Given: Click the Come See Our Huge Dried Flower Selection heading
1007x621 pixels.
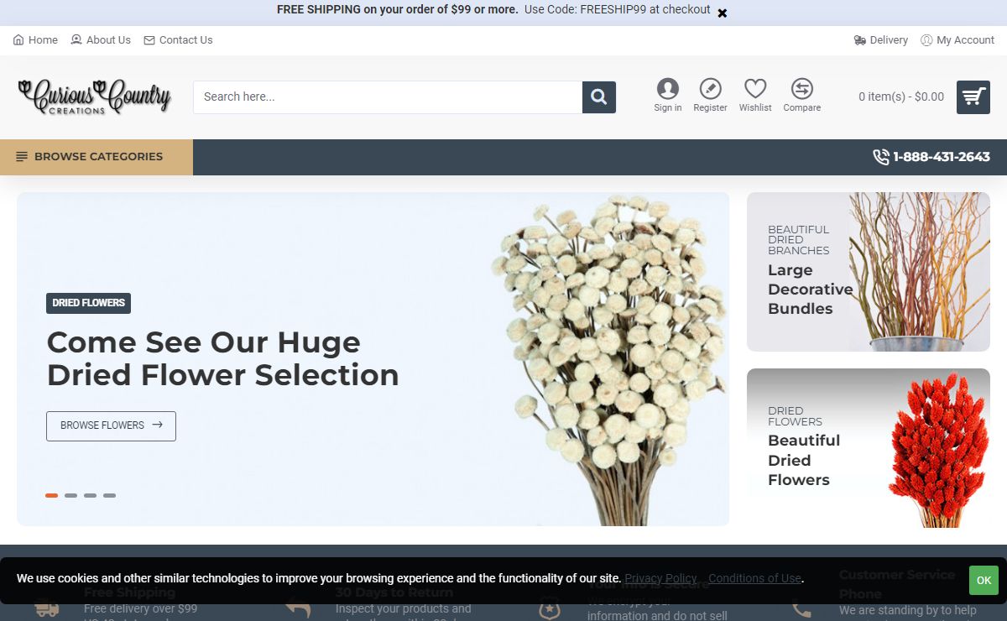Looking at the screenshot, I should click(x=222, y=358).
